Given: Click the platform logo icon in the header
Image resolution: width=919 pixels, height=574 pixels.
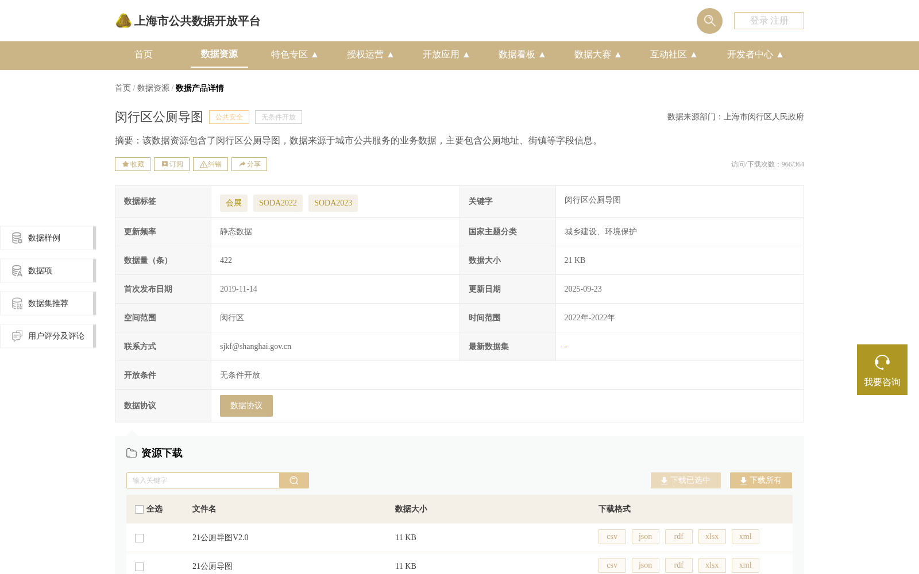Looking at the screenshot, I should (123, 21).
